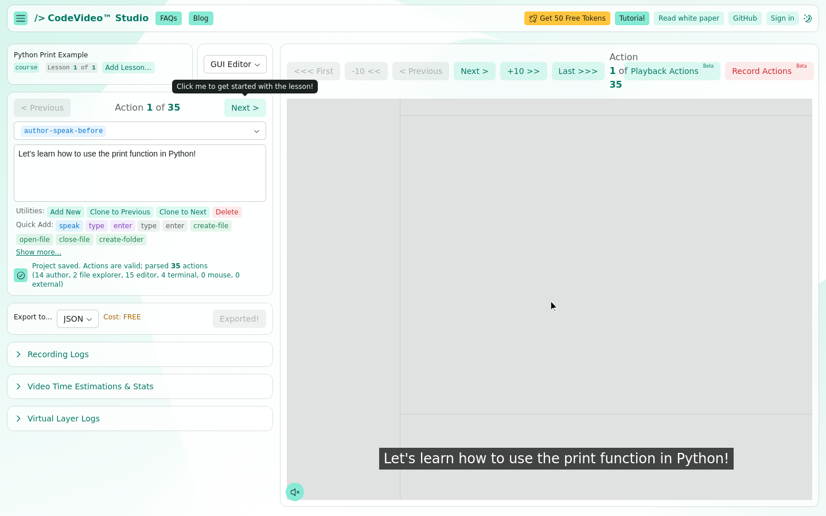Quick add create-file action
Viewport: 826px width, 516px height.
211,226
